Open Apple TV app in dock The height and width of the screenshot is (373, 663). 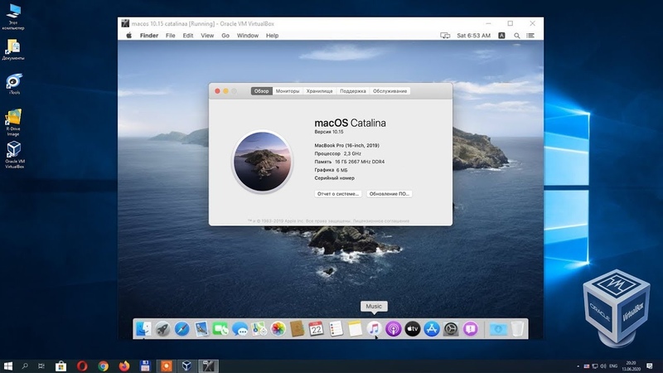pos(412,329)
